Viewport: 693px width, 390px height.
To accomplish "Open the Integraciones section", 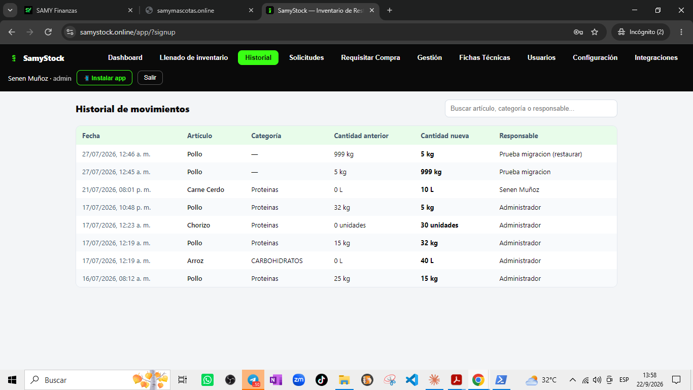I will [x=656, y=58].
